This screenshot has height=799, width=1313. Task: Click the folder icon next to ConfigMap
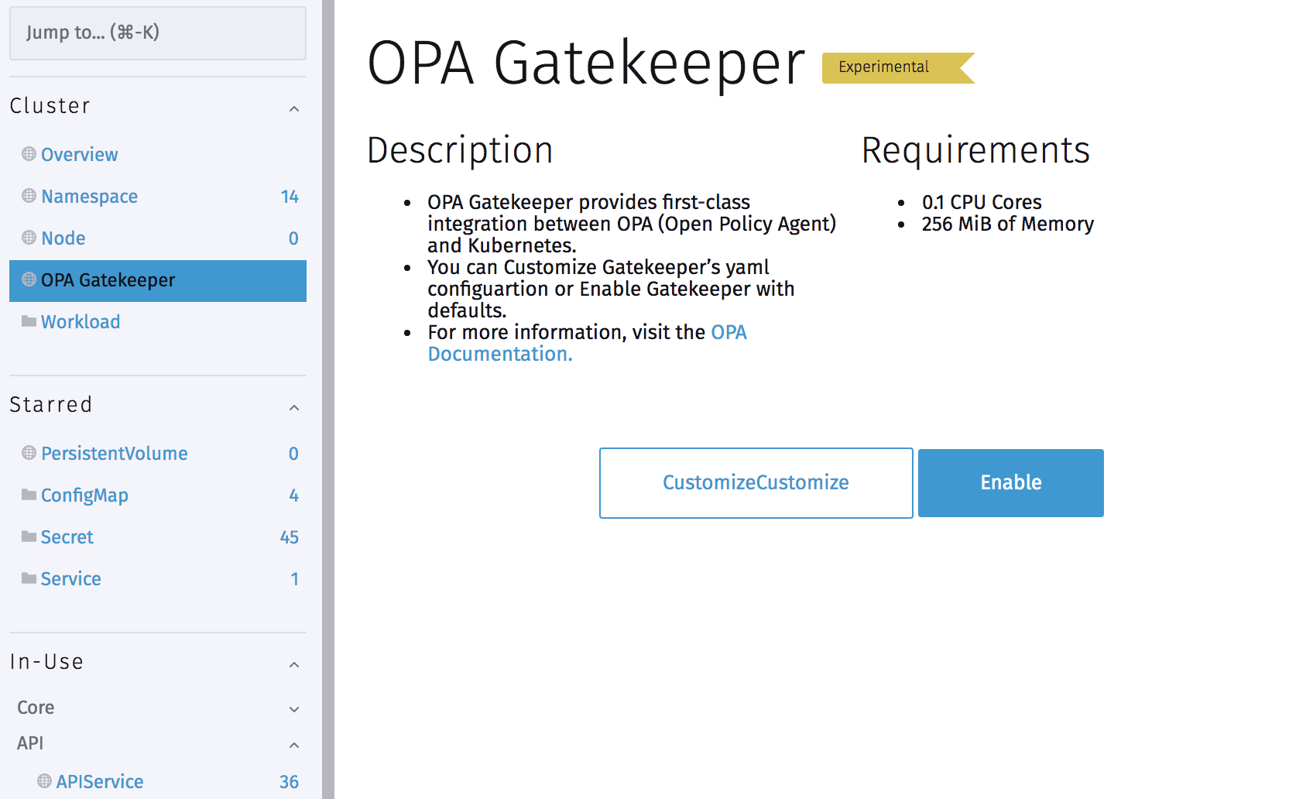(x=28, y=495)
